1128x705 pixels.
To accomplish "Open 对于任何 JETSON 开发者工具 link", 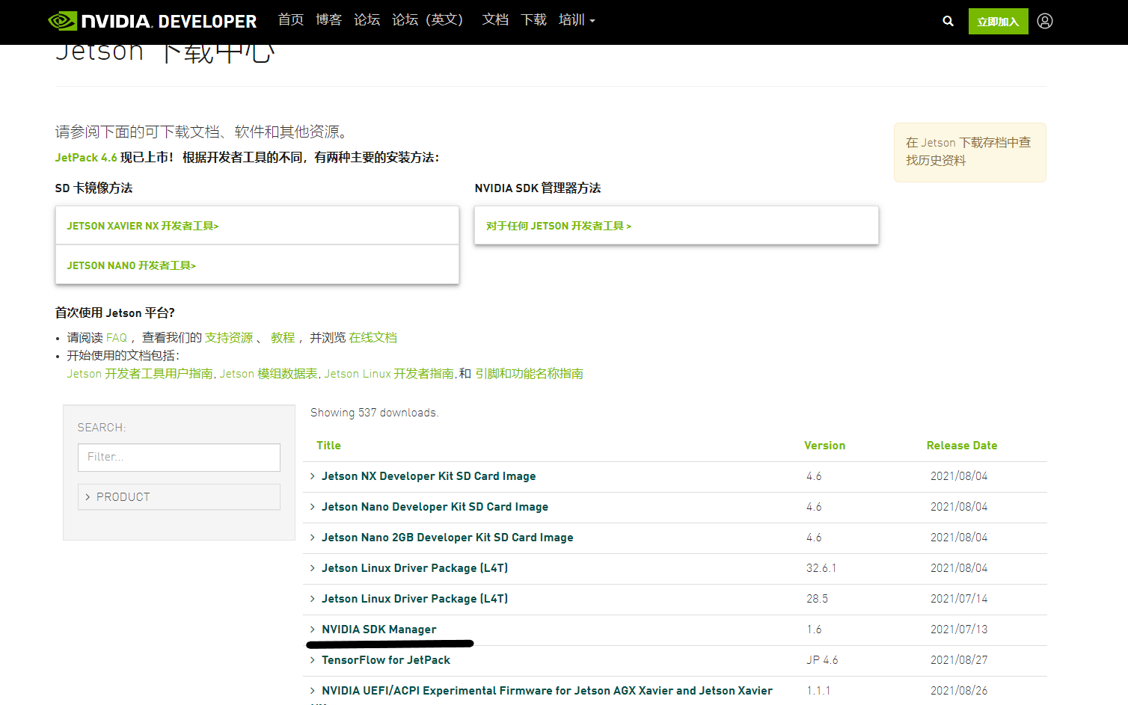I will click(559, 226).
